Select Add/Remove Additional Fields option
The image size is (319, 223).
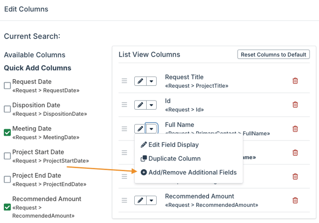pyautogui.click(x=192, y=172)
